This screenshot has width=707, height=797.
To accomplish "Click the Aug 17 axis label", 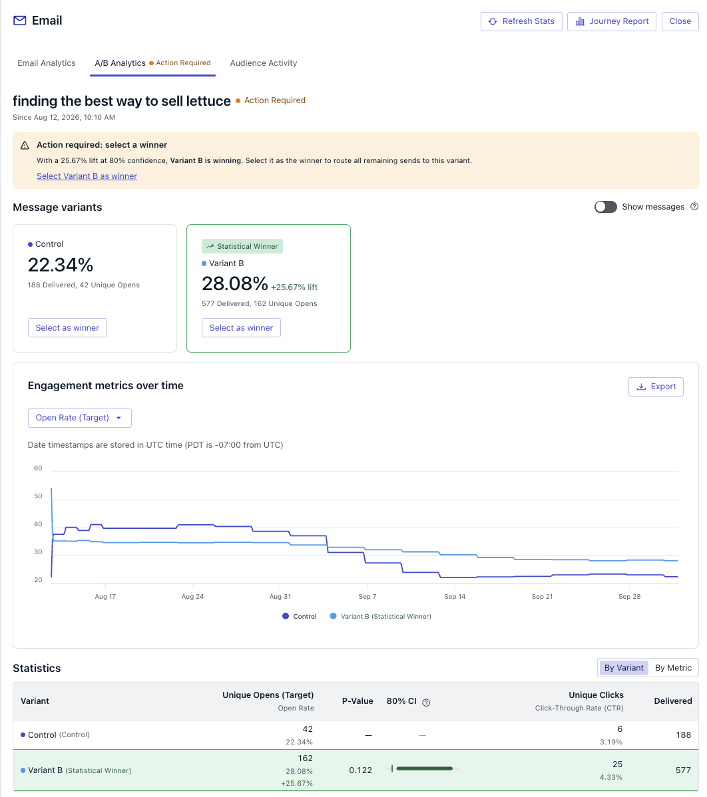I will pos(105,597).
